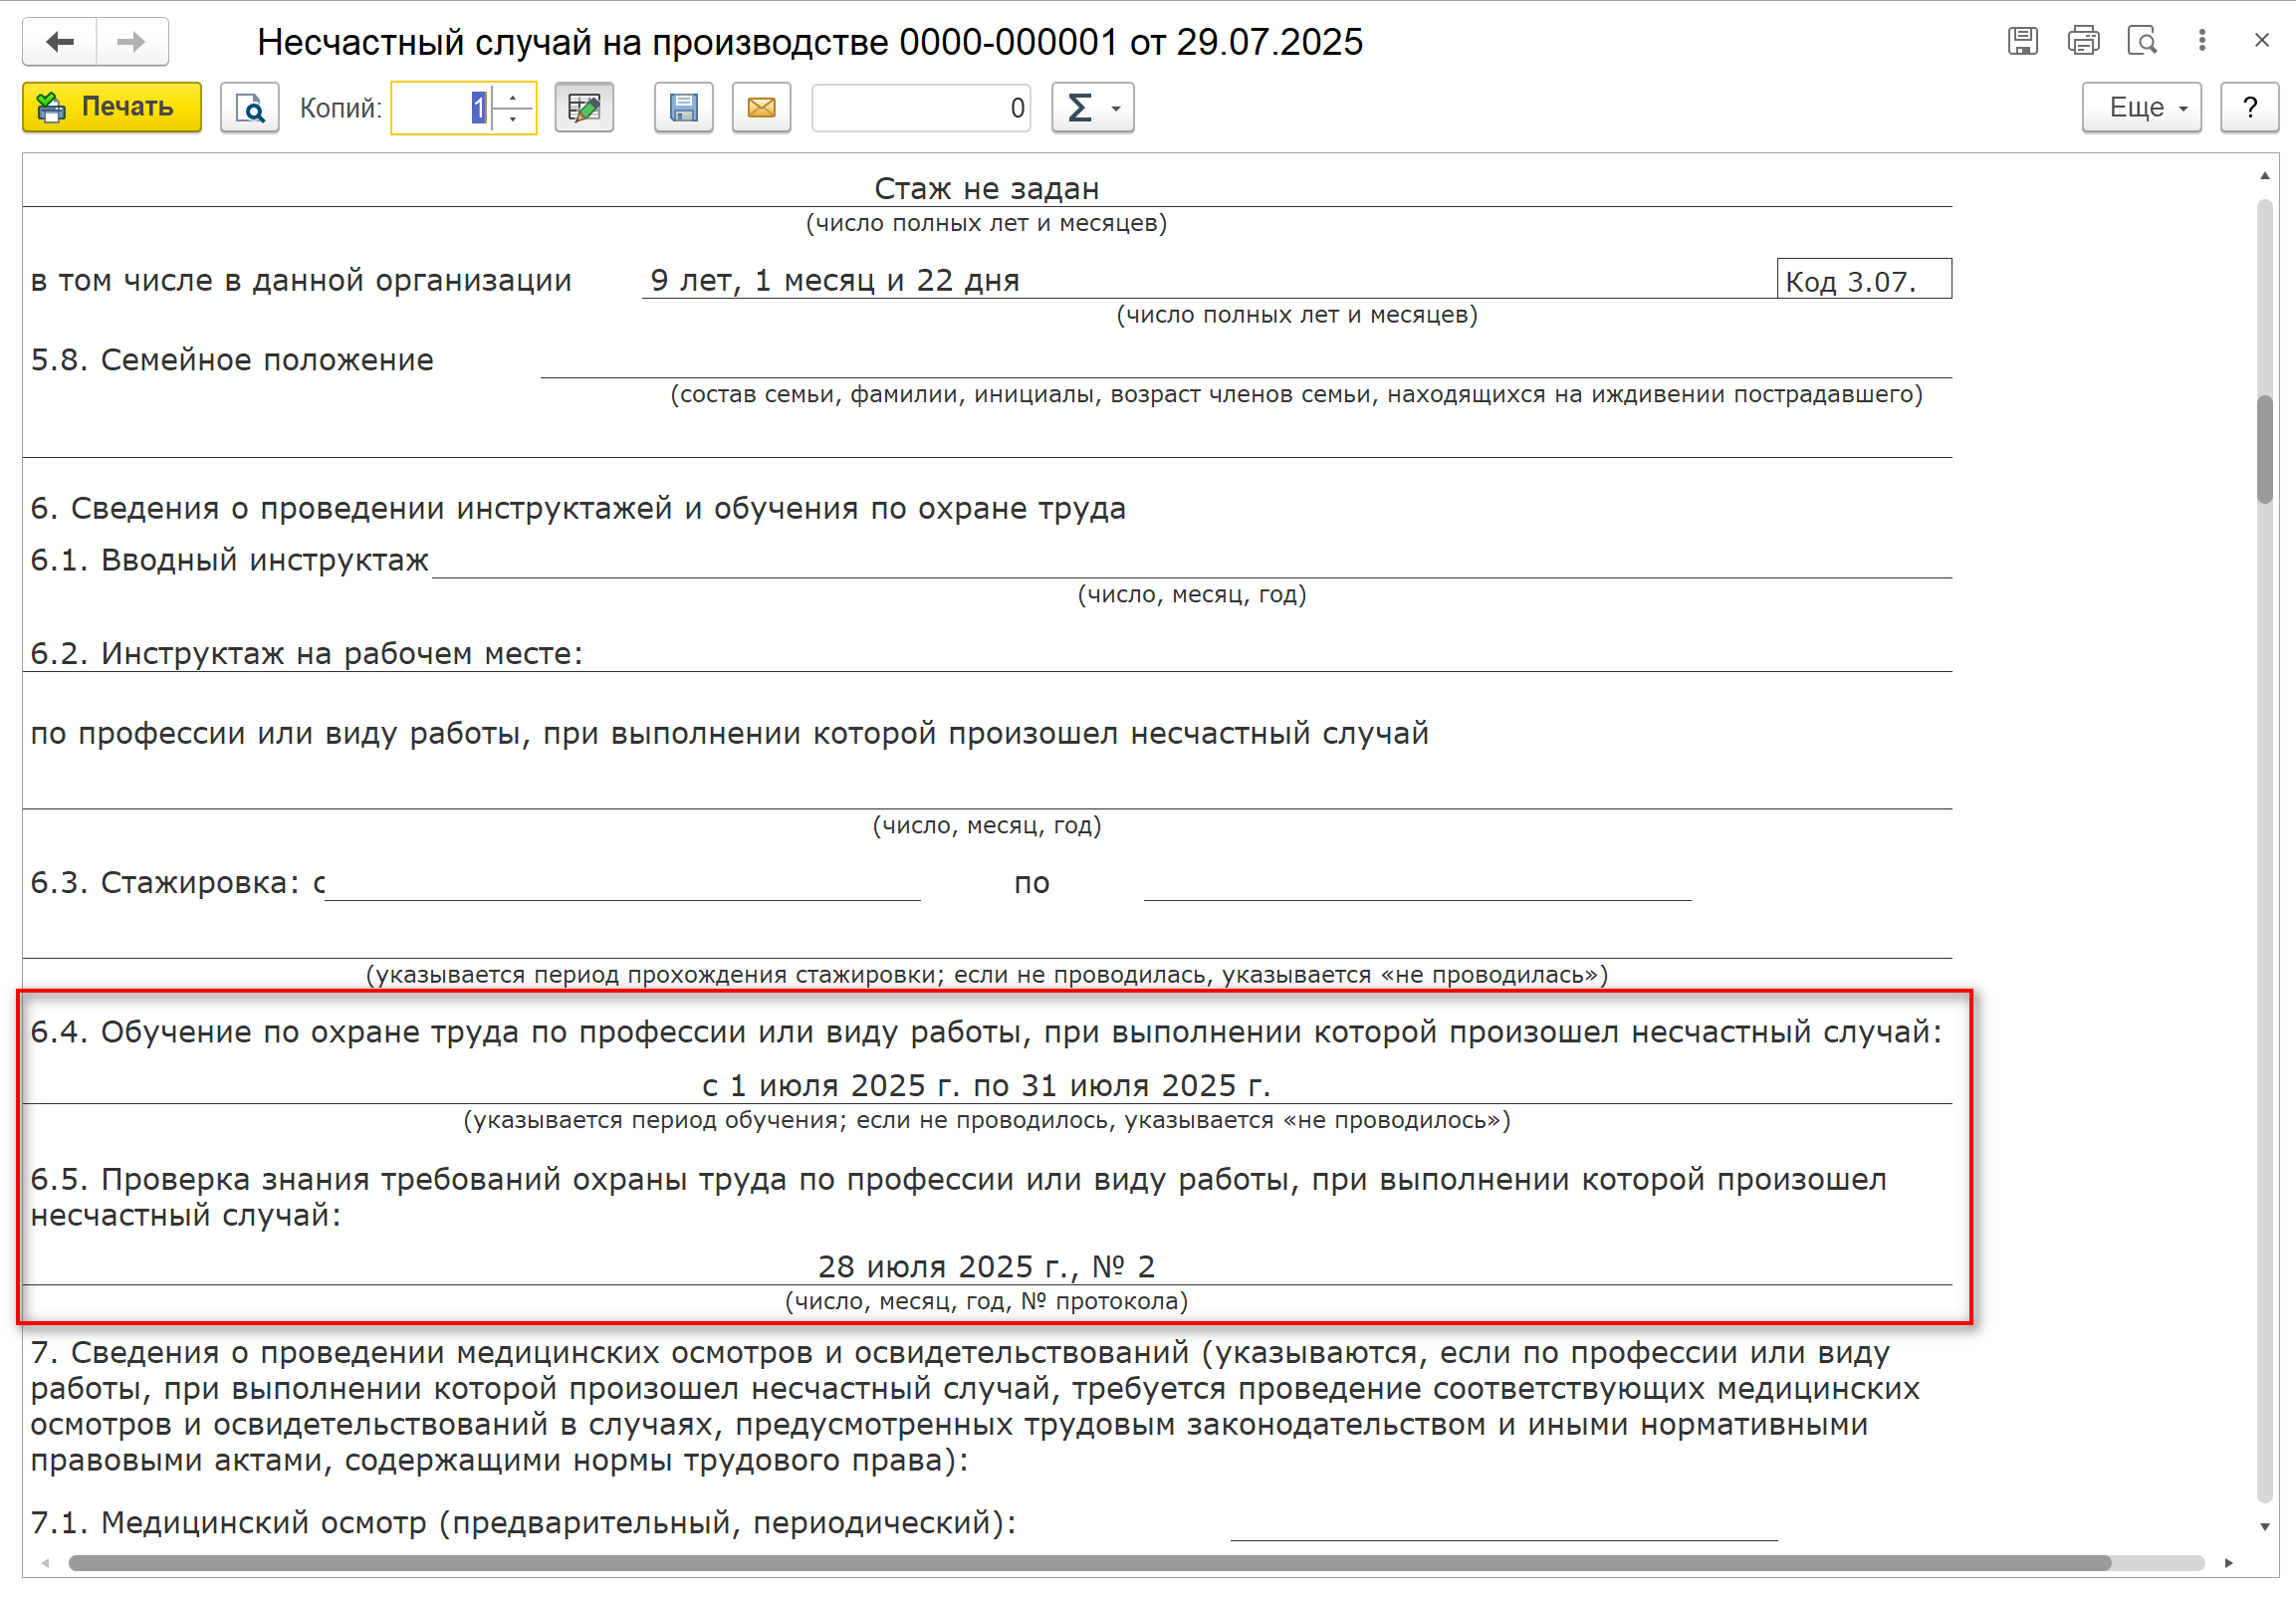Expand the Еще menu

click(2141, 107)
